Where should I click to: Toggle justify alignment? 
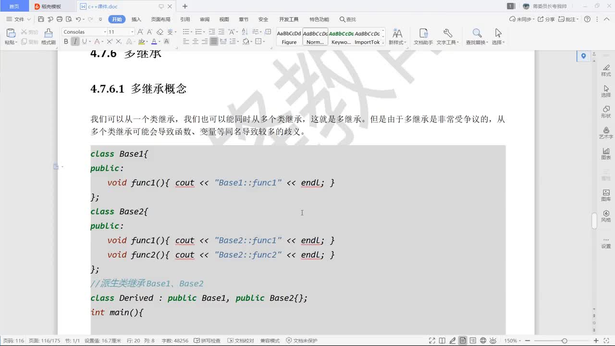click(x=214, y=42)
